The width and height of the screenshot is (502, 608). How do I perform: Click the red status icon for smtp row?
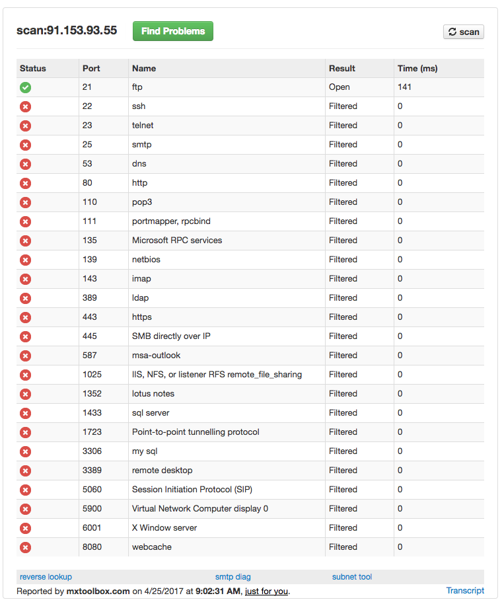click(x=26, y=145)
